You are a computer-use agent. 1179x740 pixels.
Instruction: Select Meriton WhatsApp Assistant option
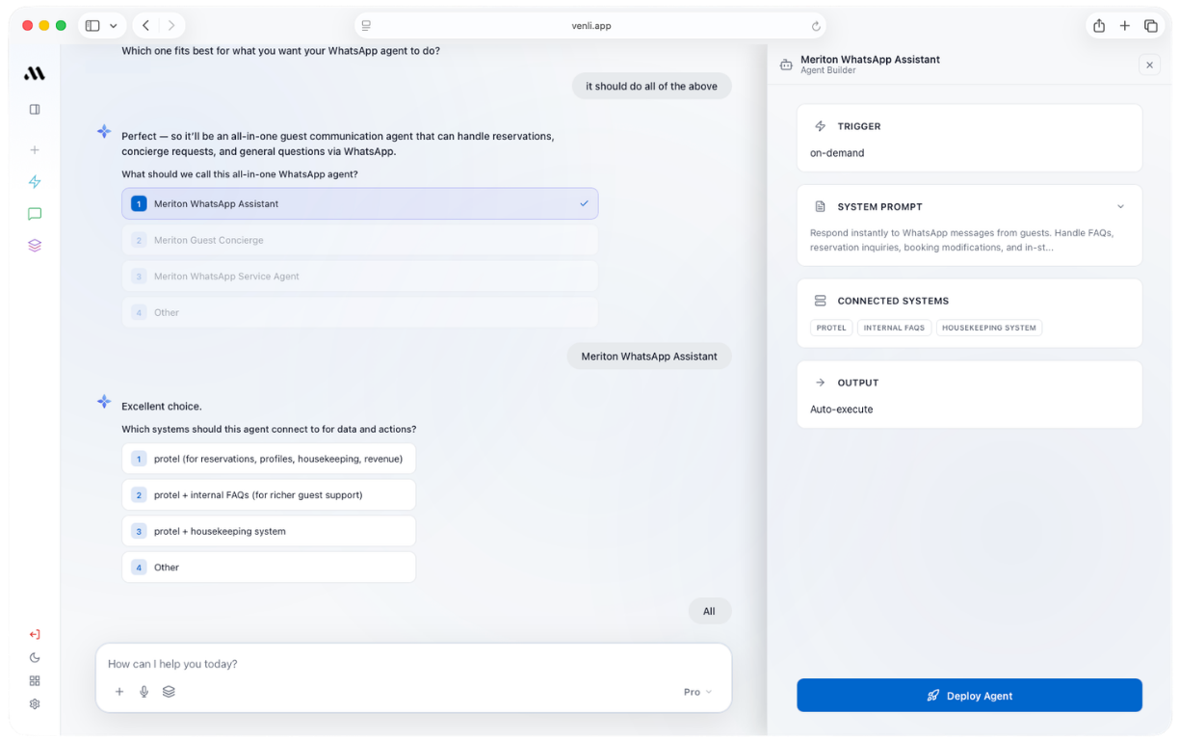(x=359, y=204)
